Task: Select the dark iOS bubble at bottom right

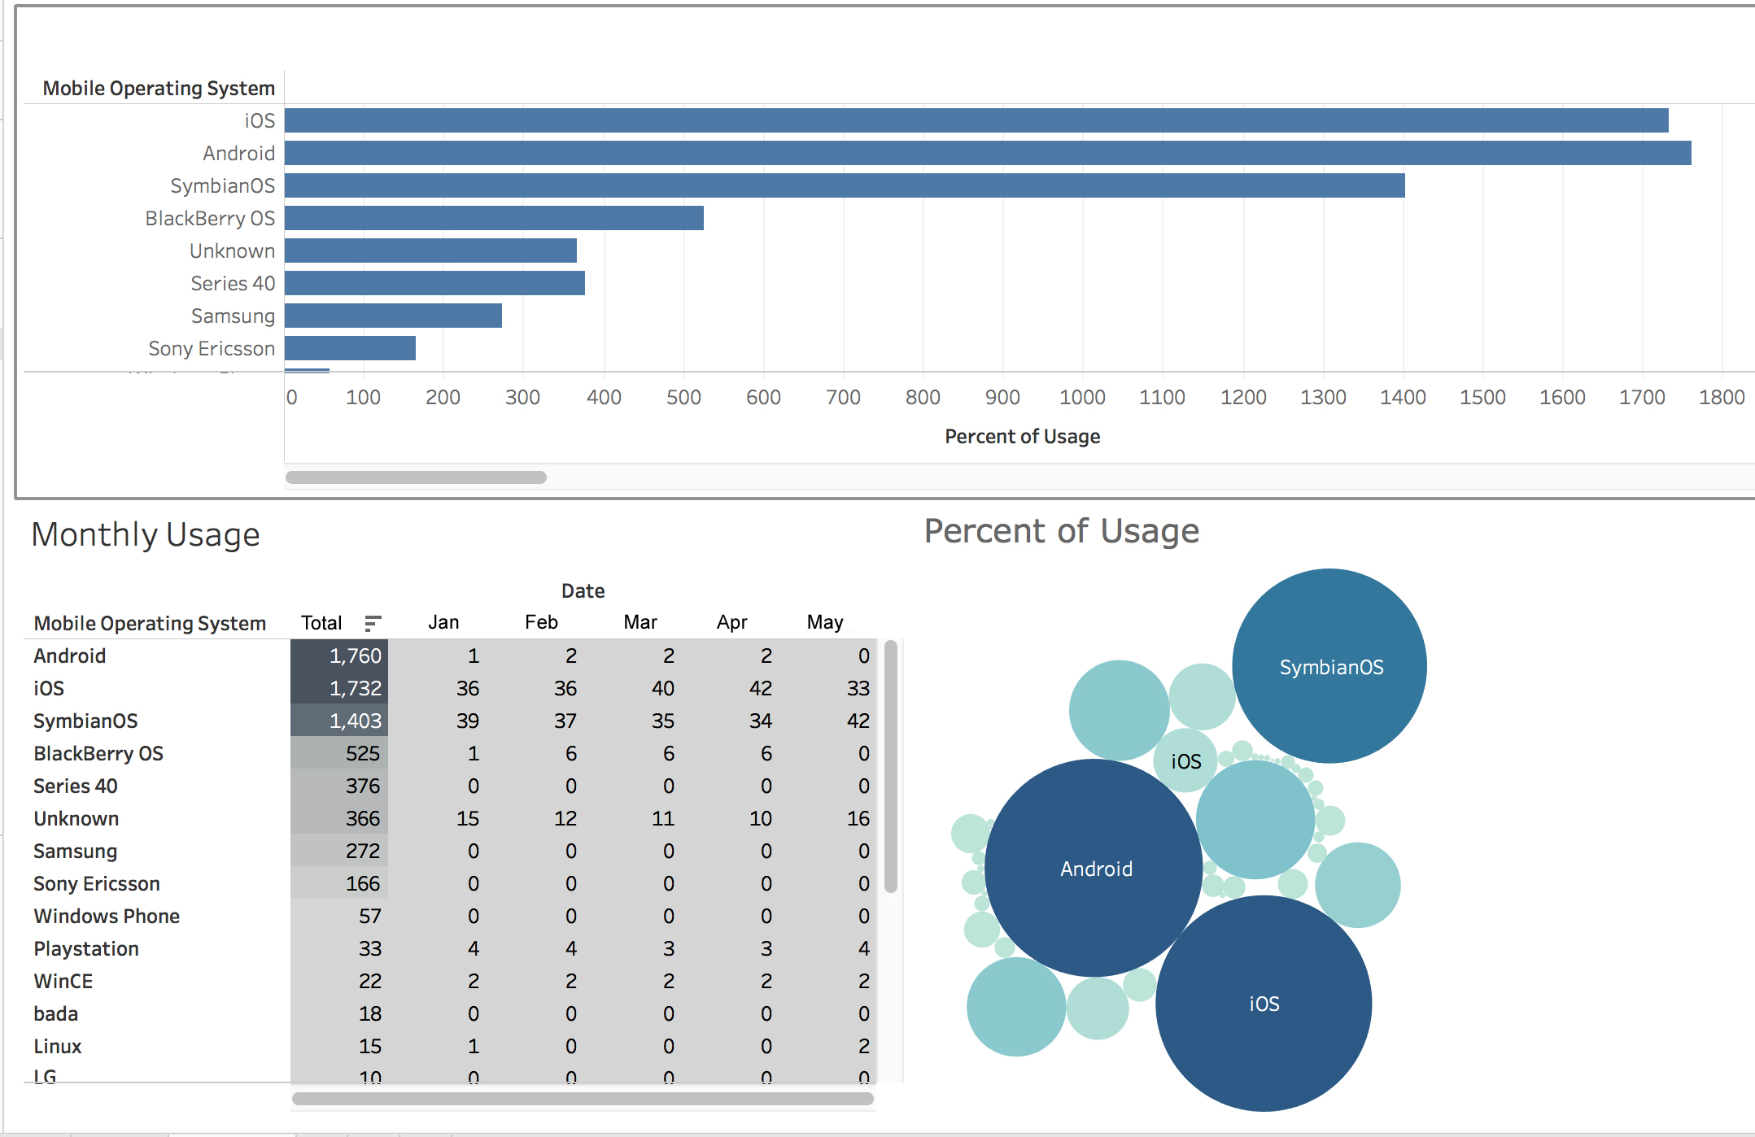Action: point(1263,1004)
